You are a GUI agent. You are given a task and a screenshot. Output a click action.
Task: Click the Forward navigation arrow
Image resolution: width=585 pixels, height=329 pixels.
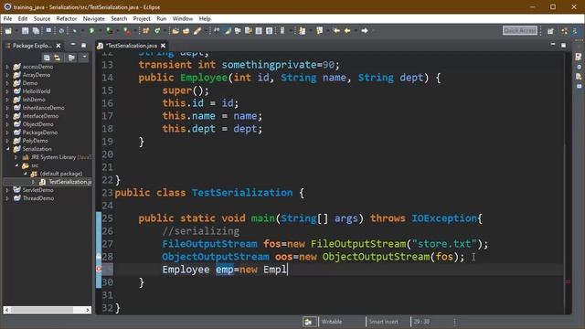pyautogui.click(x=365, y=30)
